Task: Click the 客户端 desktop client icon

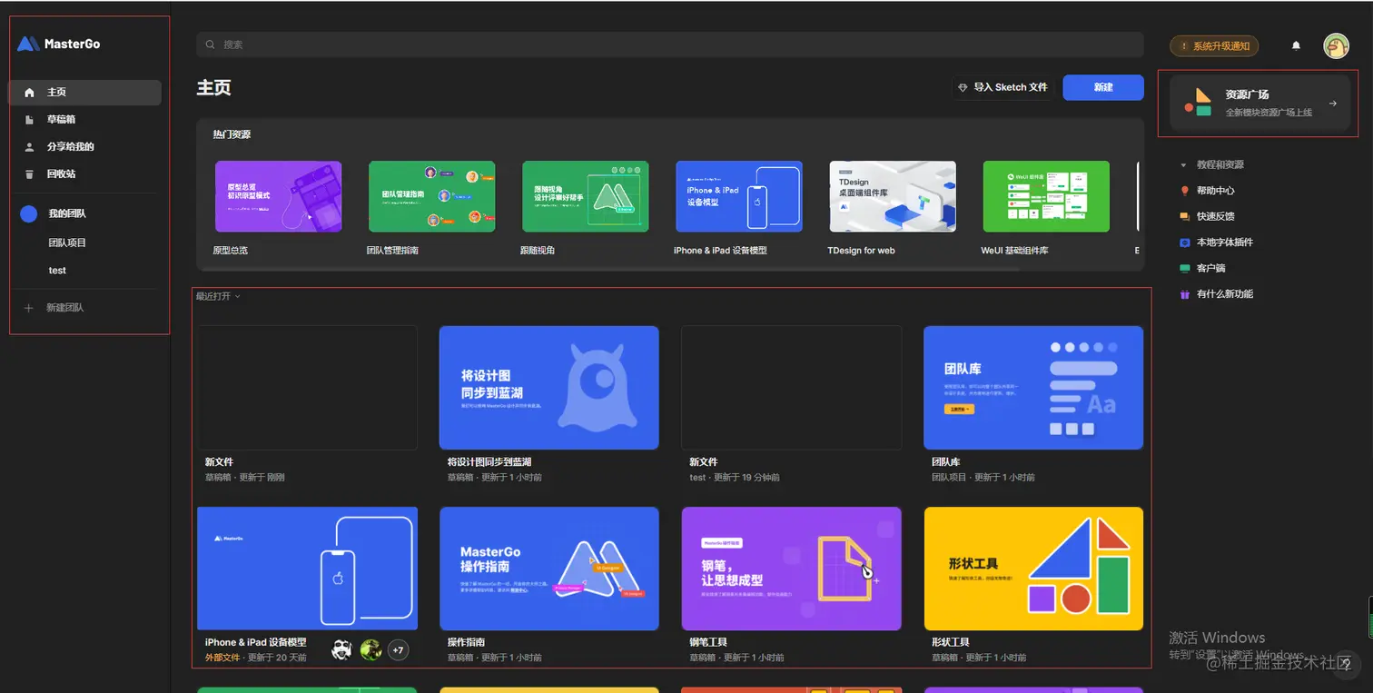Action: (x=1184, y=268)
